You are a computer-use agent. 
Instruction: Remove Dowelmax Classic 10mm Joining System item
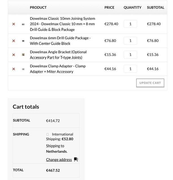coord(14,24)
